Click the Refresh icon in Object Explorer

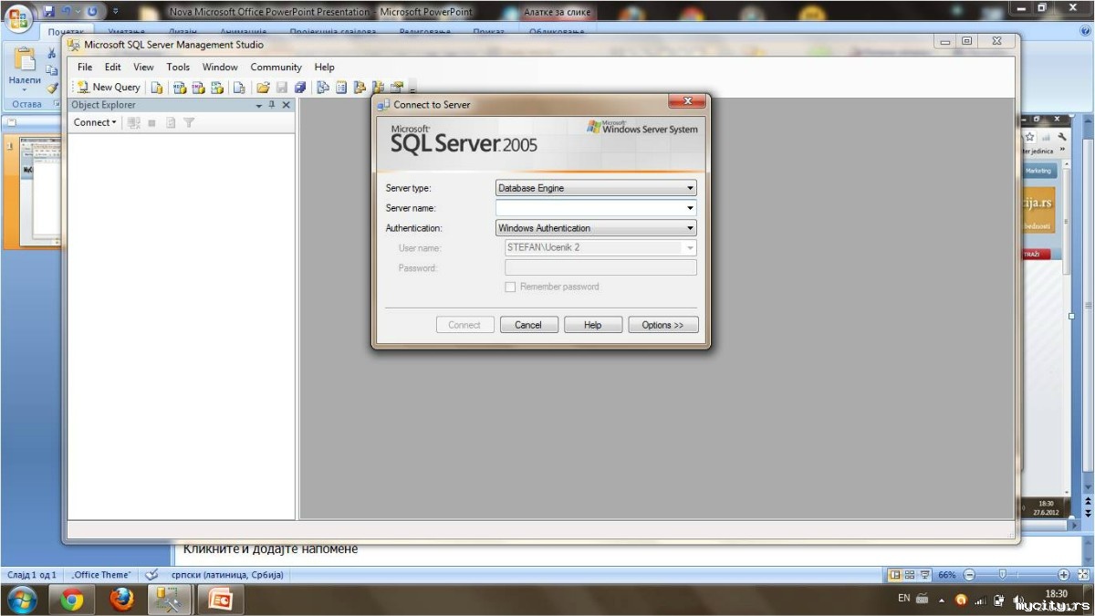(171, 122)
